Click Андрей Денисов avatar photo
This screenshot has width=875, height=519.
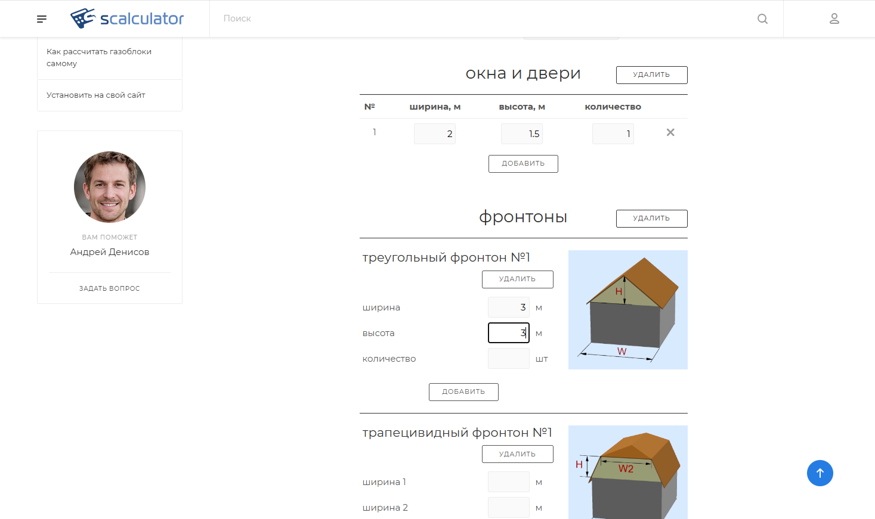point(110,187)
